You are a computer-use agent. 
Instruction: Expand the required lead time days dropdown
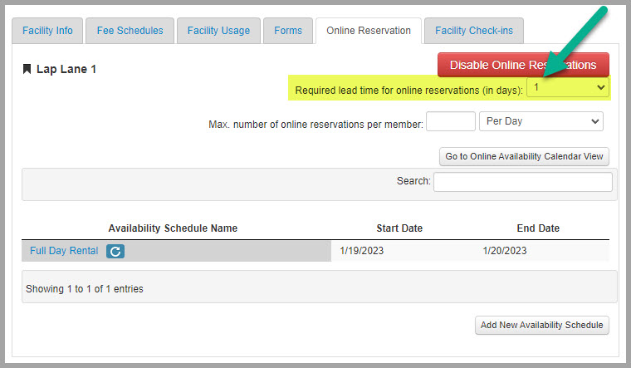[x=568, y=87]
